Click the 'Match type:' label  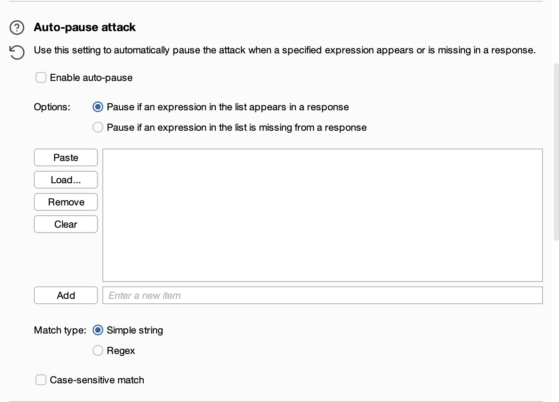click(60, 330)
